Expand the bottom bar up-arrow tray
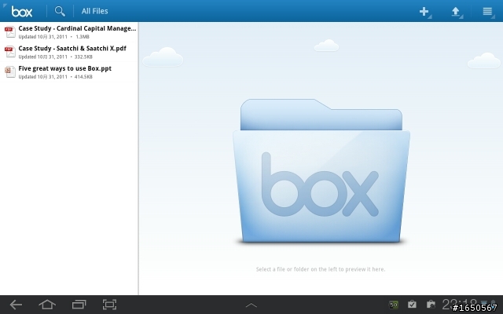Image resolution: width=503 pixels, height=314 pixels. (x=251, y=305)
